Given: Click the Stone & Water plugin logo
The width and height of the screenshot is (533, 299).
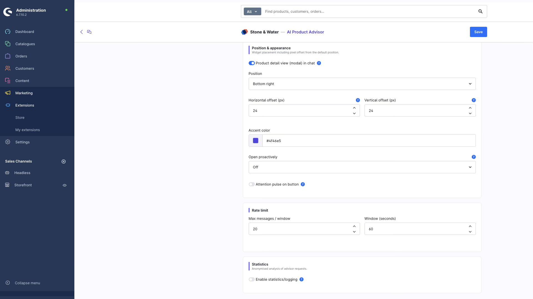Looking at the screenshot, I should click(244, 32).
